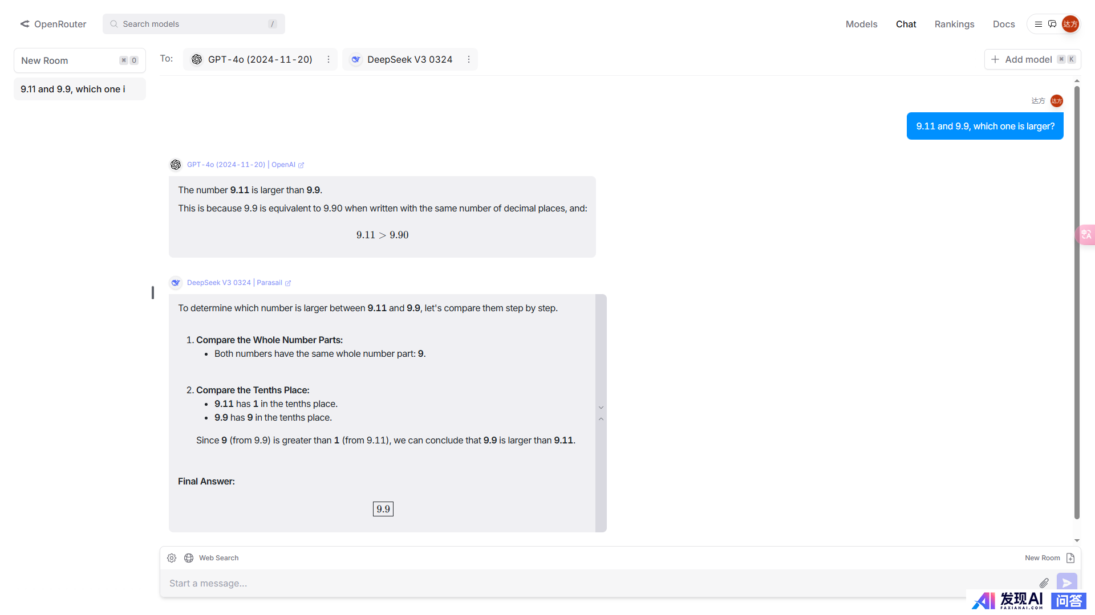The width and height of the screenshot is (1095, 615).
Task: Click the chat vertical scrollbar
Action: 1077,302
